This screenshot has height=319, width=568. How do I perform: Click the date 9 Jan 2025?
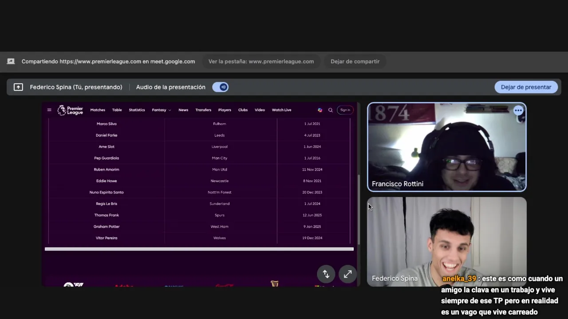[312, 226]
